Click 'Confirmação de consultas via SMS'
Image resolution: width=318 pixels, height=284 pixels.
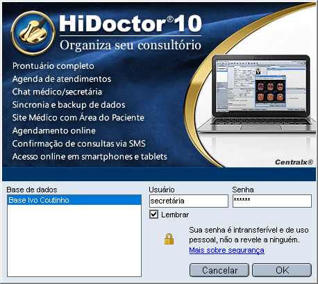[x=79, y=144]
